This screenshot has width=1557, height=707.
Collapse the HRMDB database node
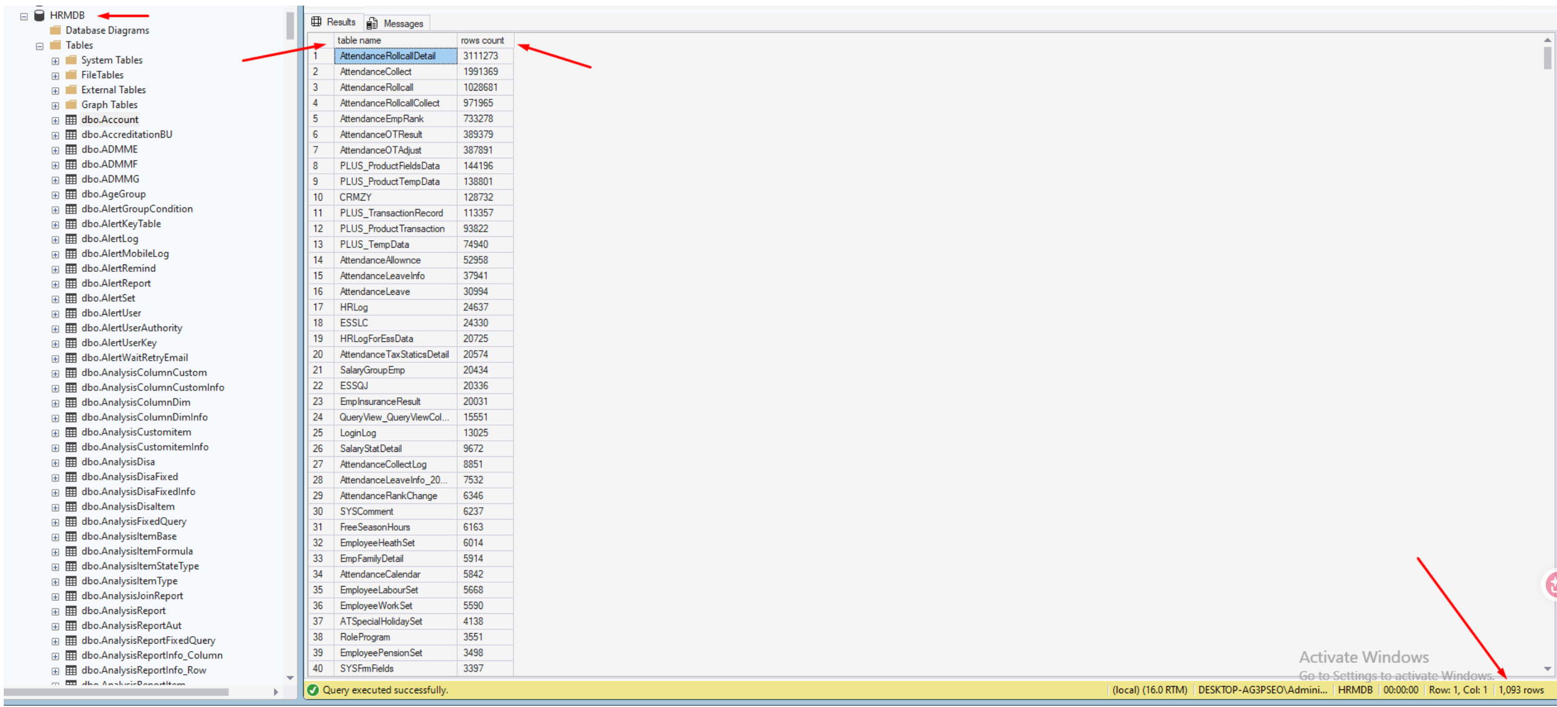coord(24,16)
